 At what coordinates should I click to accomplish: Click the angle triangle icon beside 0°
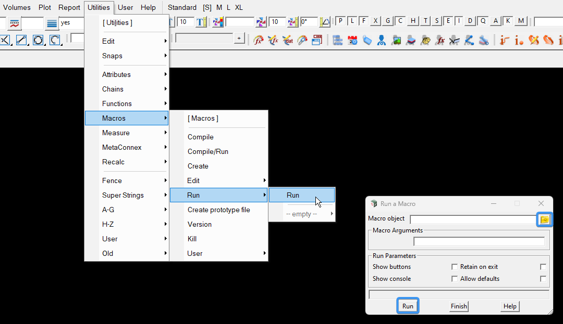coord(325,22)
